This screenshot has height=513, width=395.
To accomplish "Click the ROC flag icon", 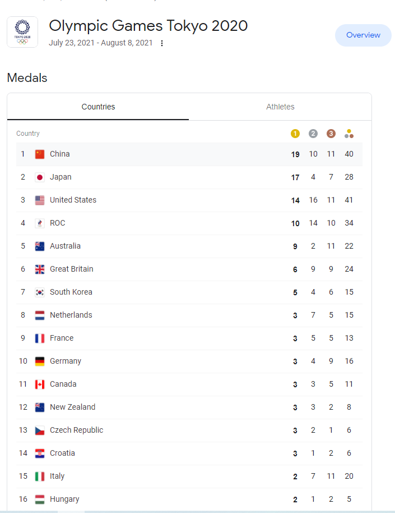I will click(x=40, y=223).
